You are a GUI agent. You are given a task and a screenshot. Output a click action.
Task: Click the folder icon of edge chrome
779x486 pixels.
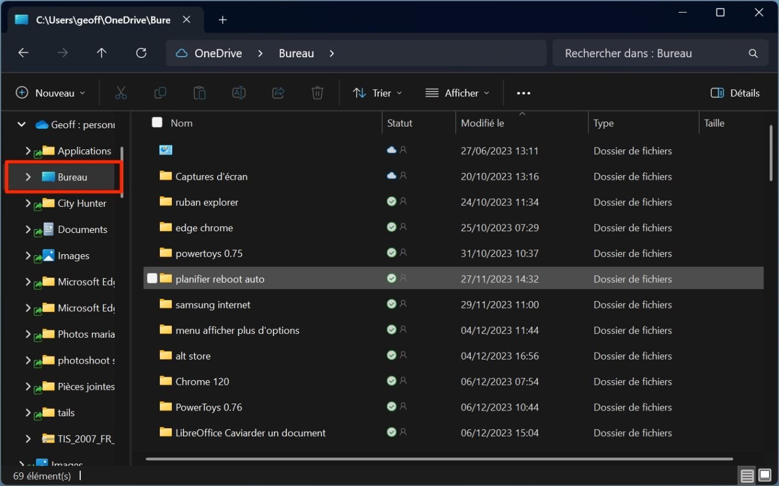(x=166, y=227)
